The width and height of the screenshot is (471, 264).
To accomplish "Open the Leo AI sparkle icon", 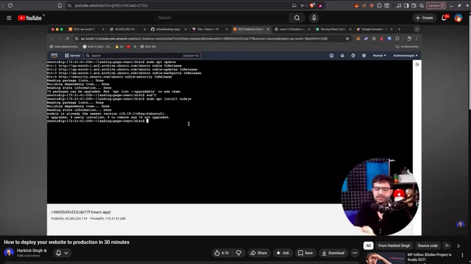I will point(421,6).
